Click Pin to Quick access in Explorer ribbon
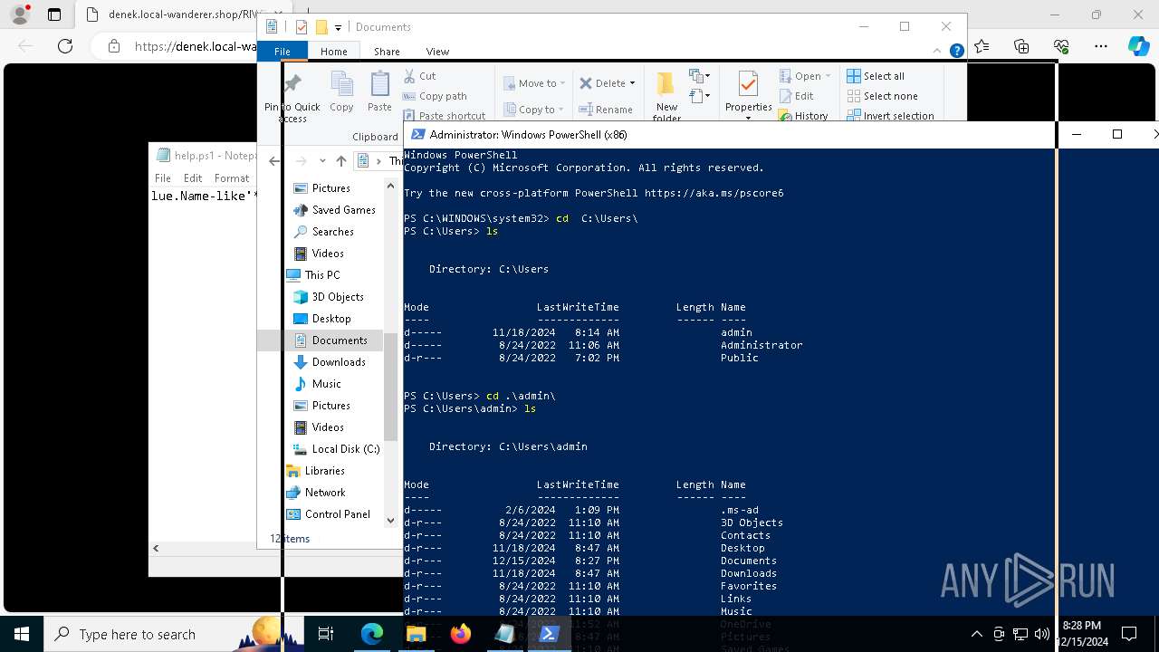The image size is (1159, 652). pos(292,97)
